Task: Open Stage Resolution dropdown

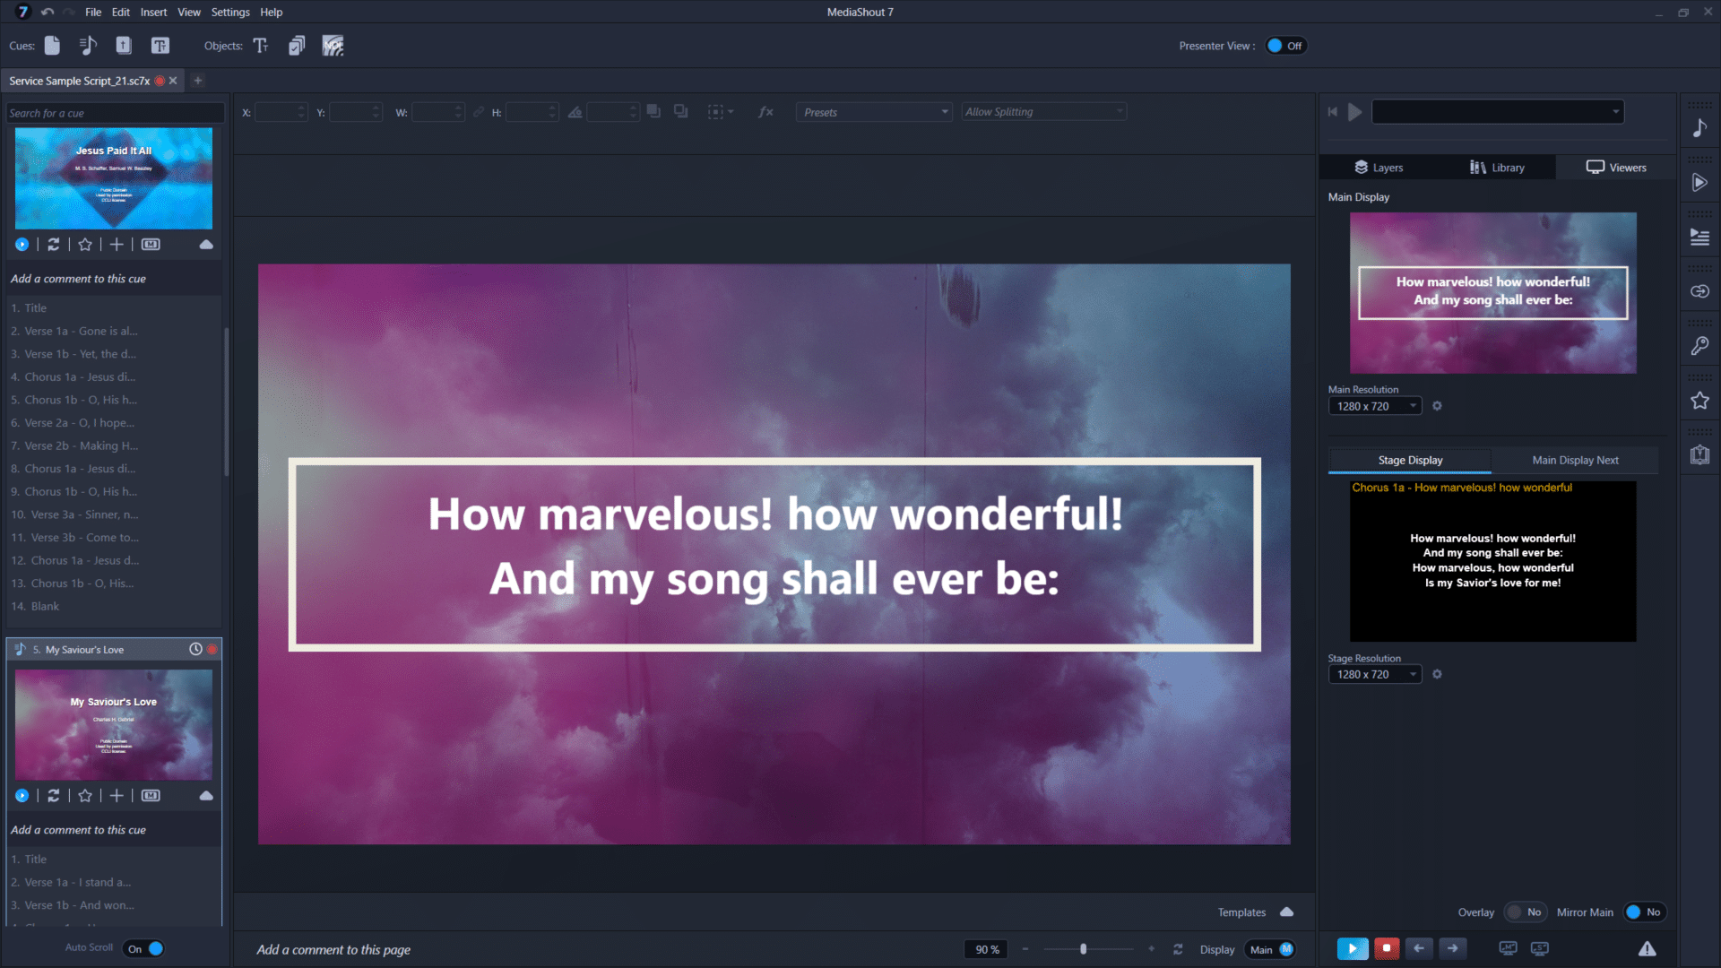Action: pos(1374,675)
